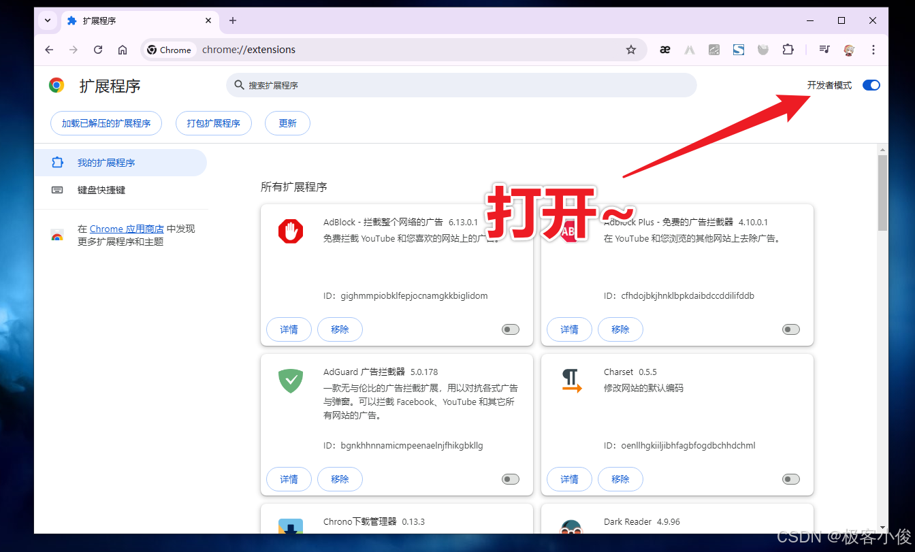Open a new tab with plus button
915x552 pixels.
[x=233, y=20]
